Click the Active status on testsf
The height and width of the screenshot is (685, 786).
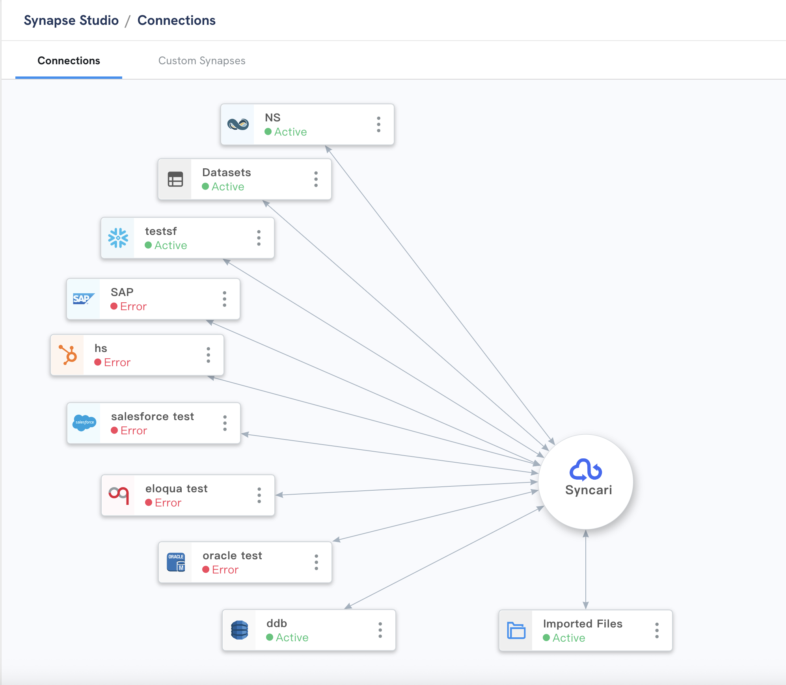pos(166,245)
